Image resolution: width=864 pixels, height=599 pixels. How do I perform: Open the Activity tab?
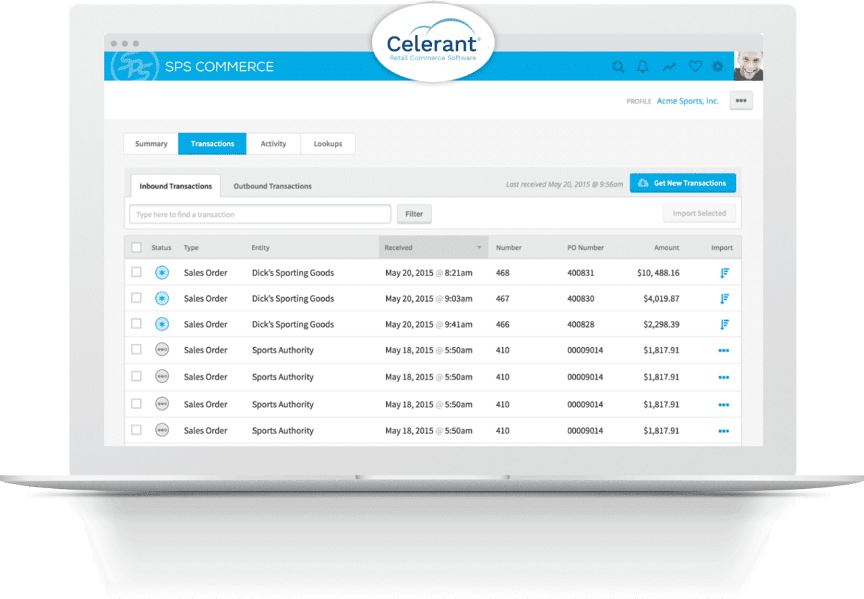click(x=273, y=144)
